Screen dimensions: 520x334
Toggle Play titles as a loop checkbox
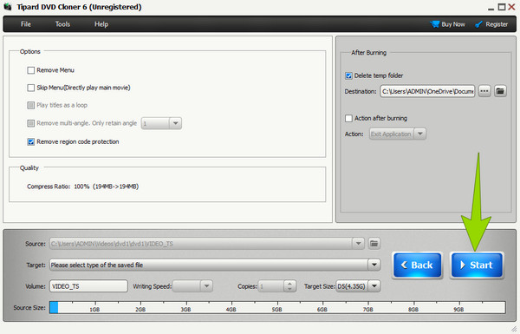click(x=31, y=105)
